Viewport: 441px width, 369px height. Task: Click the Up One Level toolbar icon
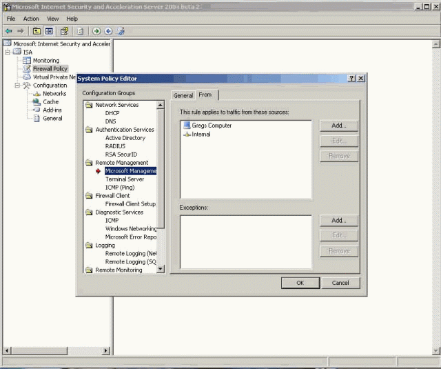pos(37,31)
